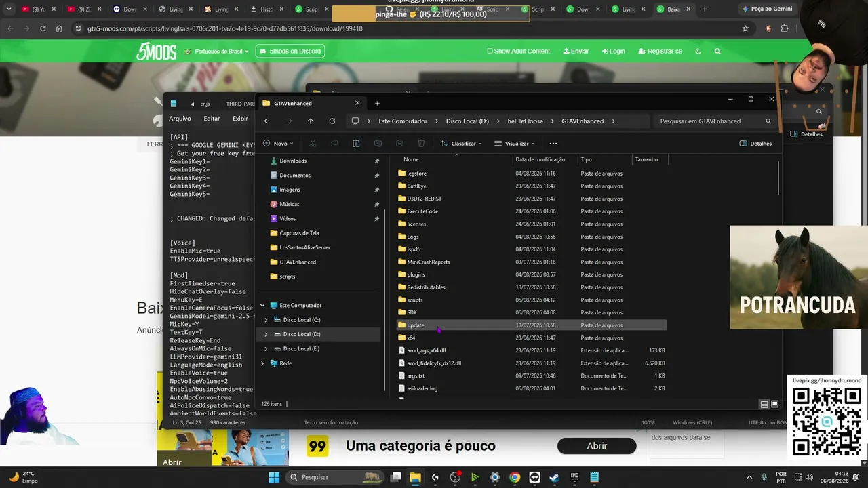Toggle dark mode moon icon on 5mods

698,51
